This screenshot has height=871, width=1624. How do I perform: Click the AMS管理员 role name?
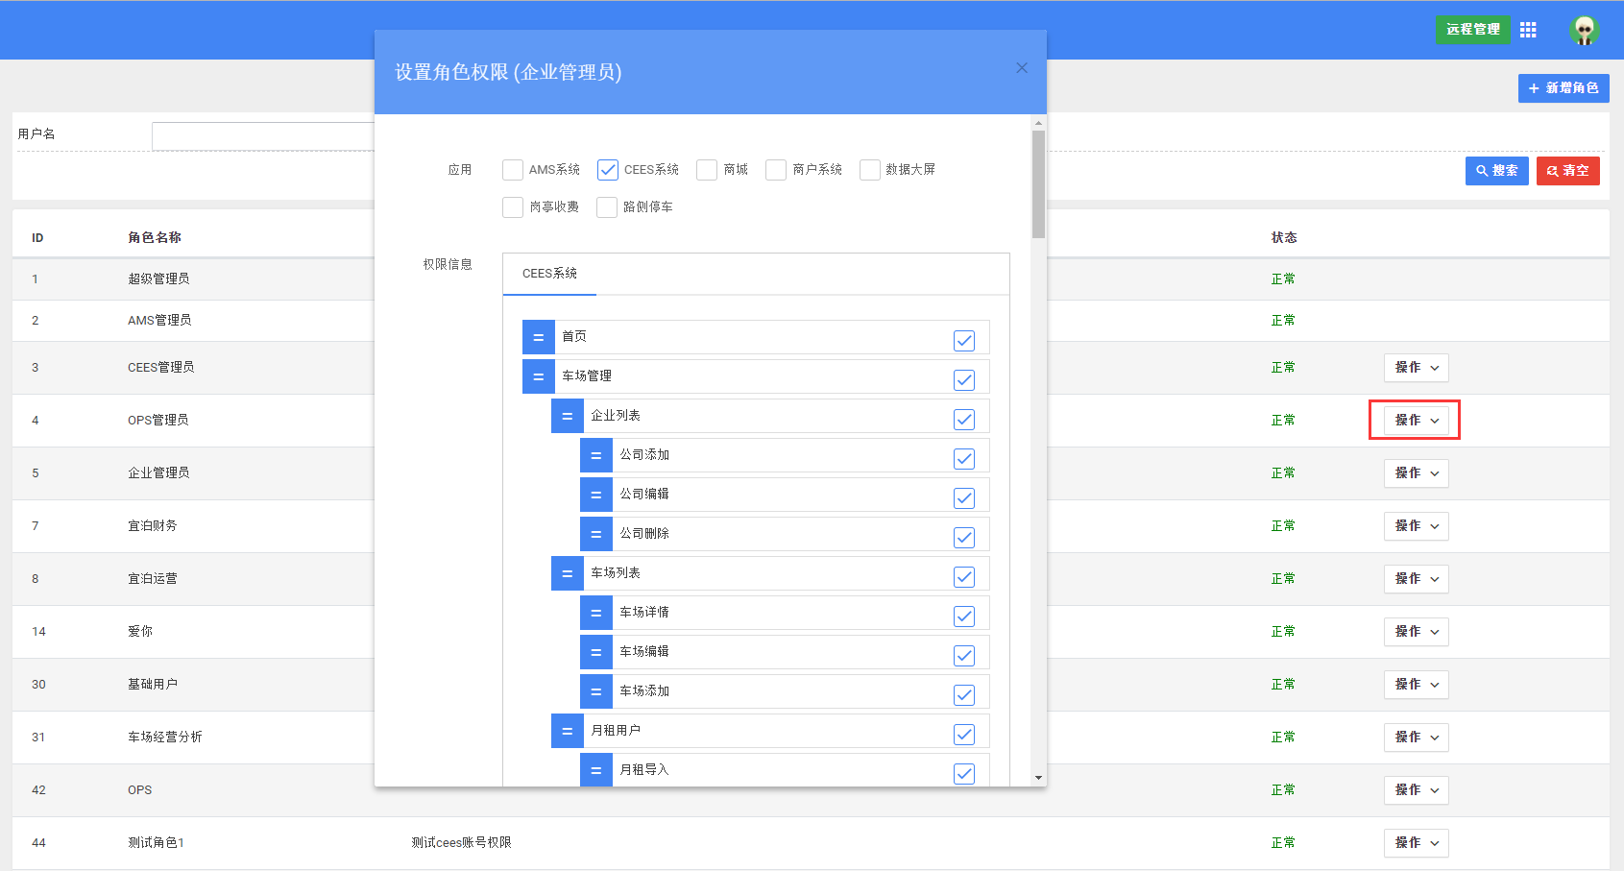point(159,321)
